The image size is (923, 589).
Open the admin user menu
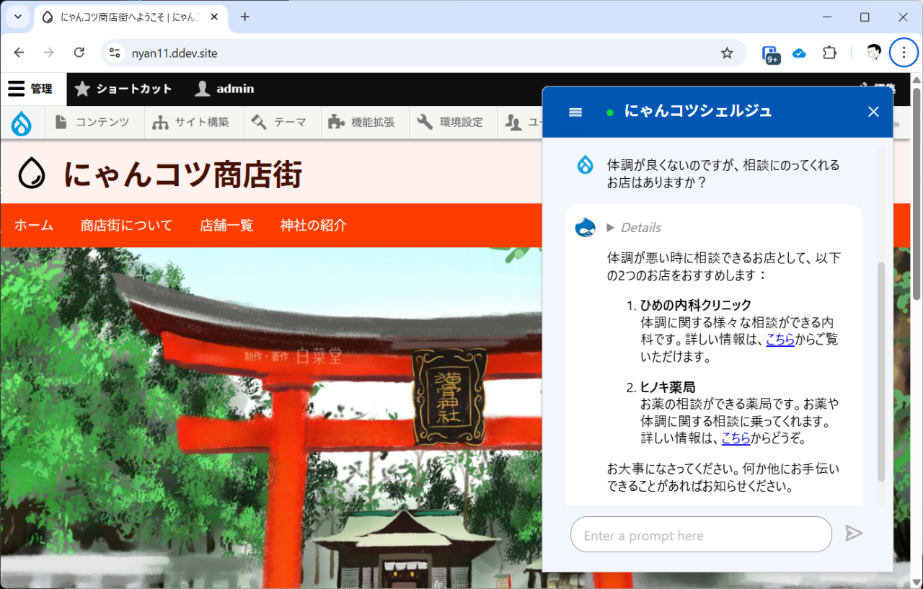[224, 89]
